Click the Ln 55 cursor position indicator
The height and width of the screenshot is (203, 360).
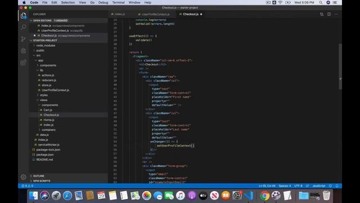pyautogui.click(x=267, y=186)
